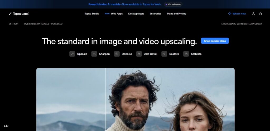
Task: Click the Shop popular plans button
Action: 215,41
